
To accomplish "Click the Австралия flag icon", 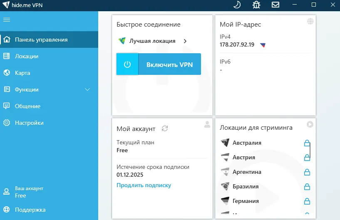I will pos(225,143).
